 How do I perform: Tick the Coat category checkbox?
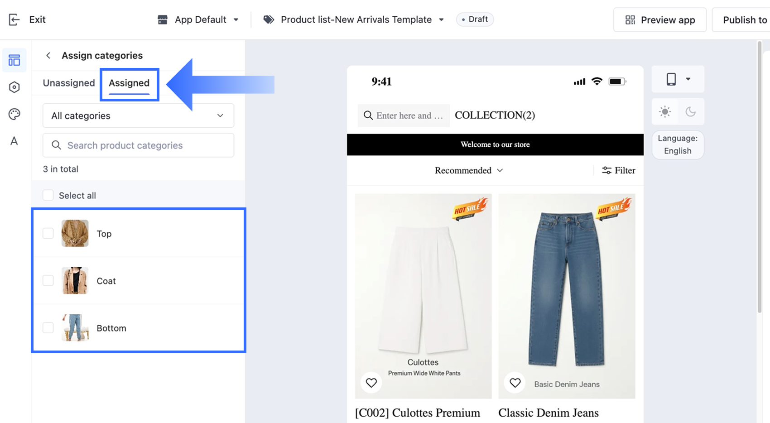tap(48, 280)
